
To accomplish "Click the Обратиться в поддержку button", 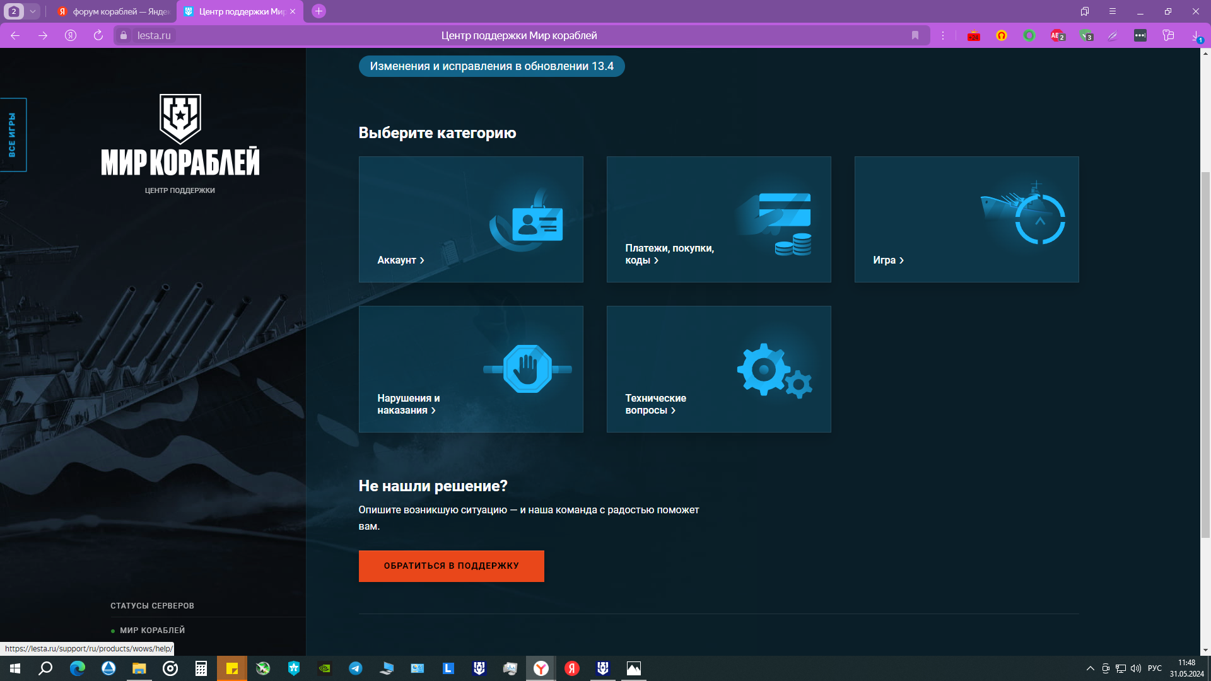I will pyautogui.click(x=451, y=566).
